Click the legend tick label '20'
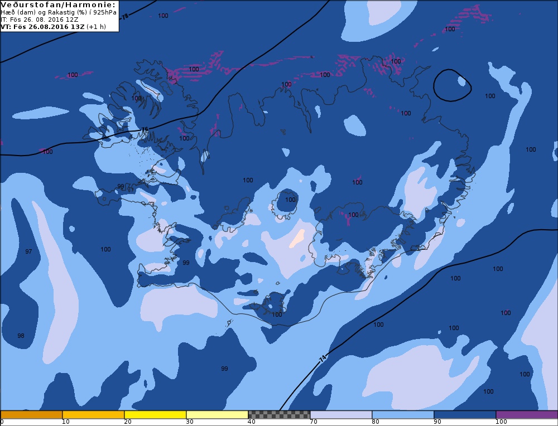Image resolution: width=558 pixels, height=426 pixels. tap(127, 422)
